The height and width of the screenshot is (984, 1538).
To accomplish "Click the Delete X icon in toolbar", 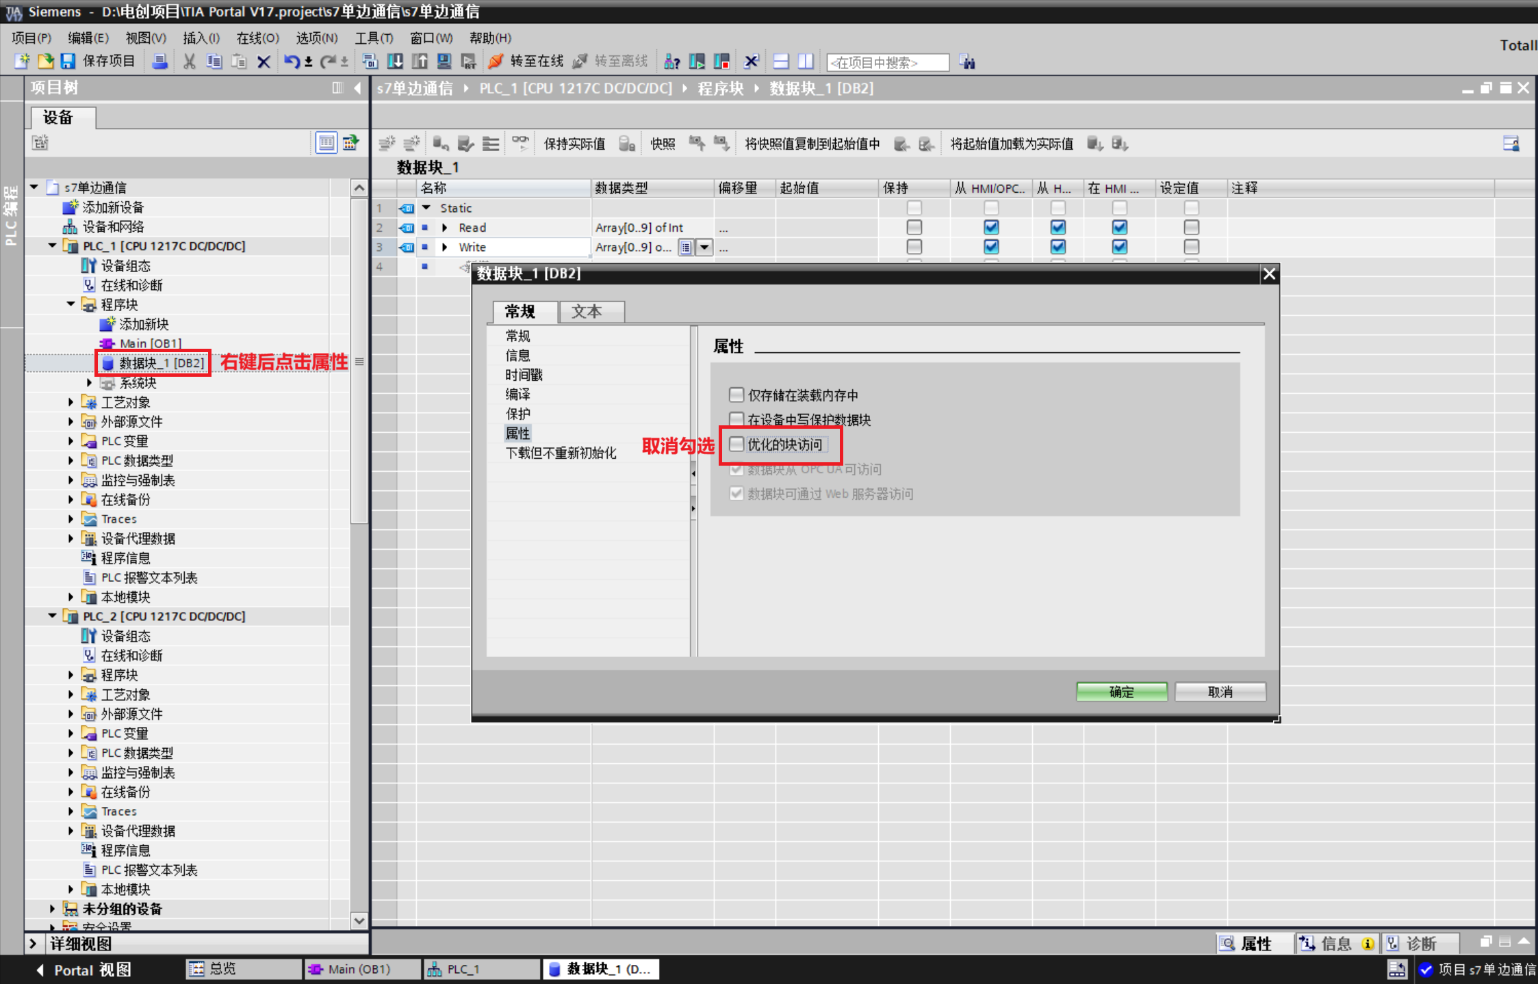I will click(264, 62).
